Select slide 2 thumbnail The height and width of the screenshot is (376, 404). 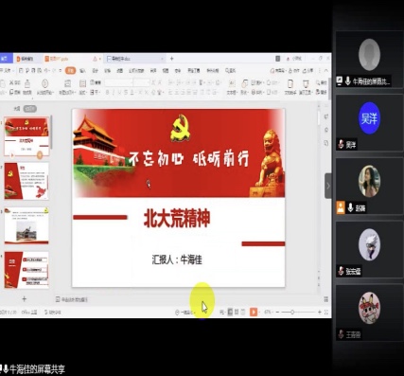tap(26, 181)
